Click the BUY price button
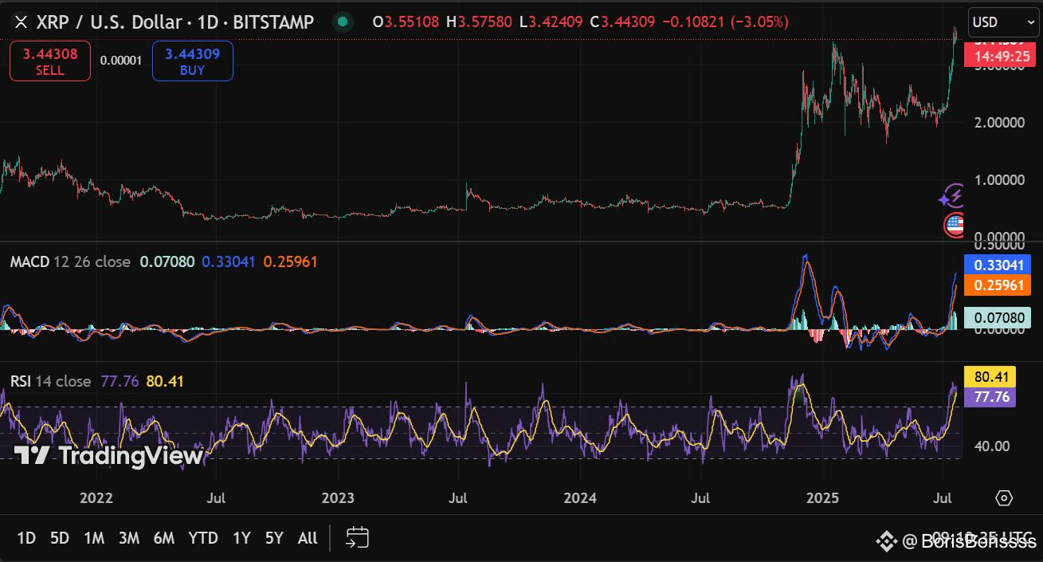1043x562 pixels. [x=193, y=61]
